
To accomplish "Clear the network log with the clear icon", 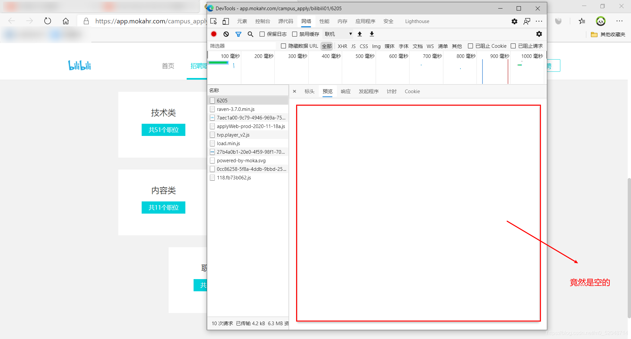I will click(x=226, y=34).
